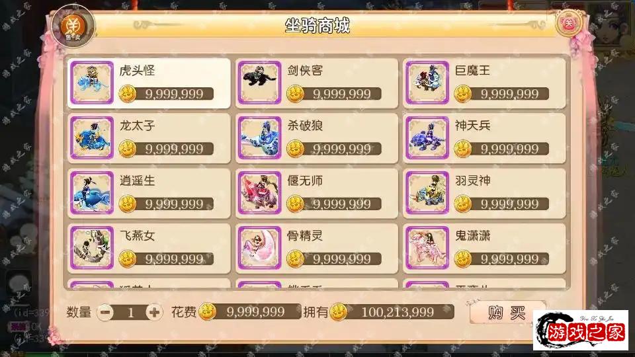The width and height of the screenshot is (635, 357).
Task: Select the 羽灵神 mount item
Action: [x=484, y=193]
